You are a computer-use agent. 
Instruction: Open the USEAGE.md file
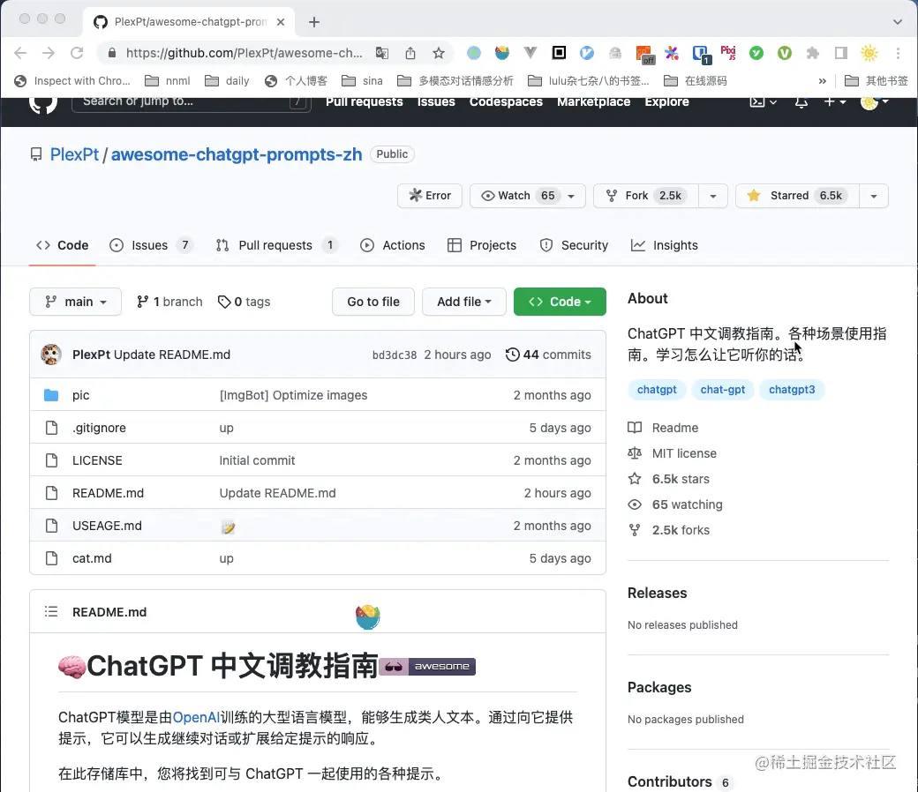point(107,526)
